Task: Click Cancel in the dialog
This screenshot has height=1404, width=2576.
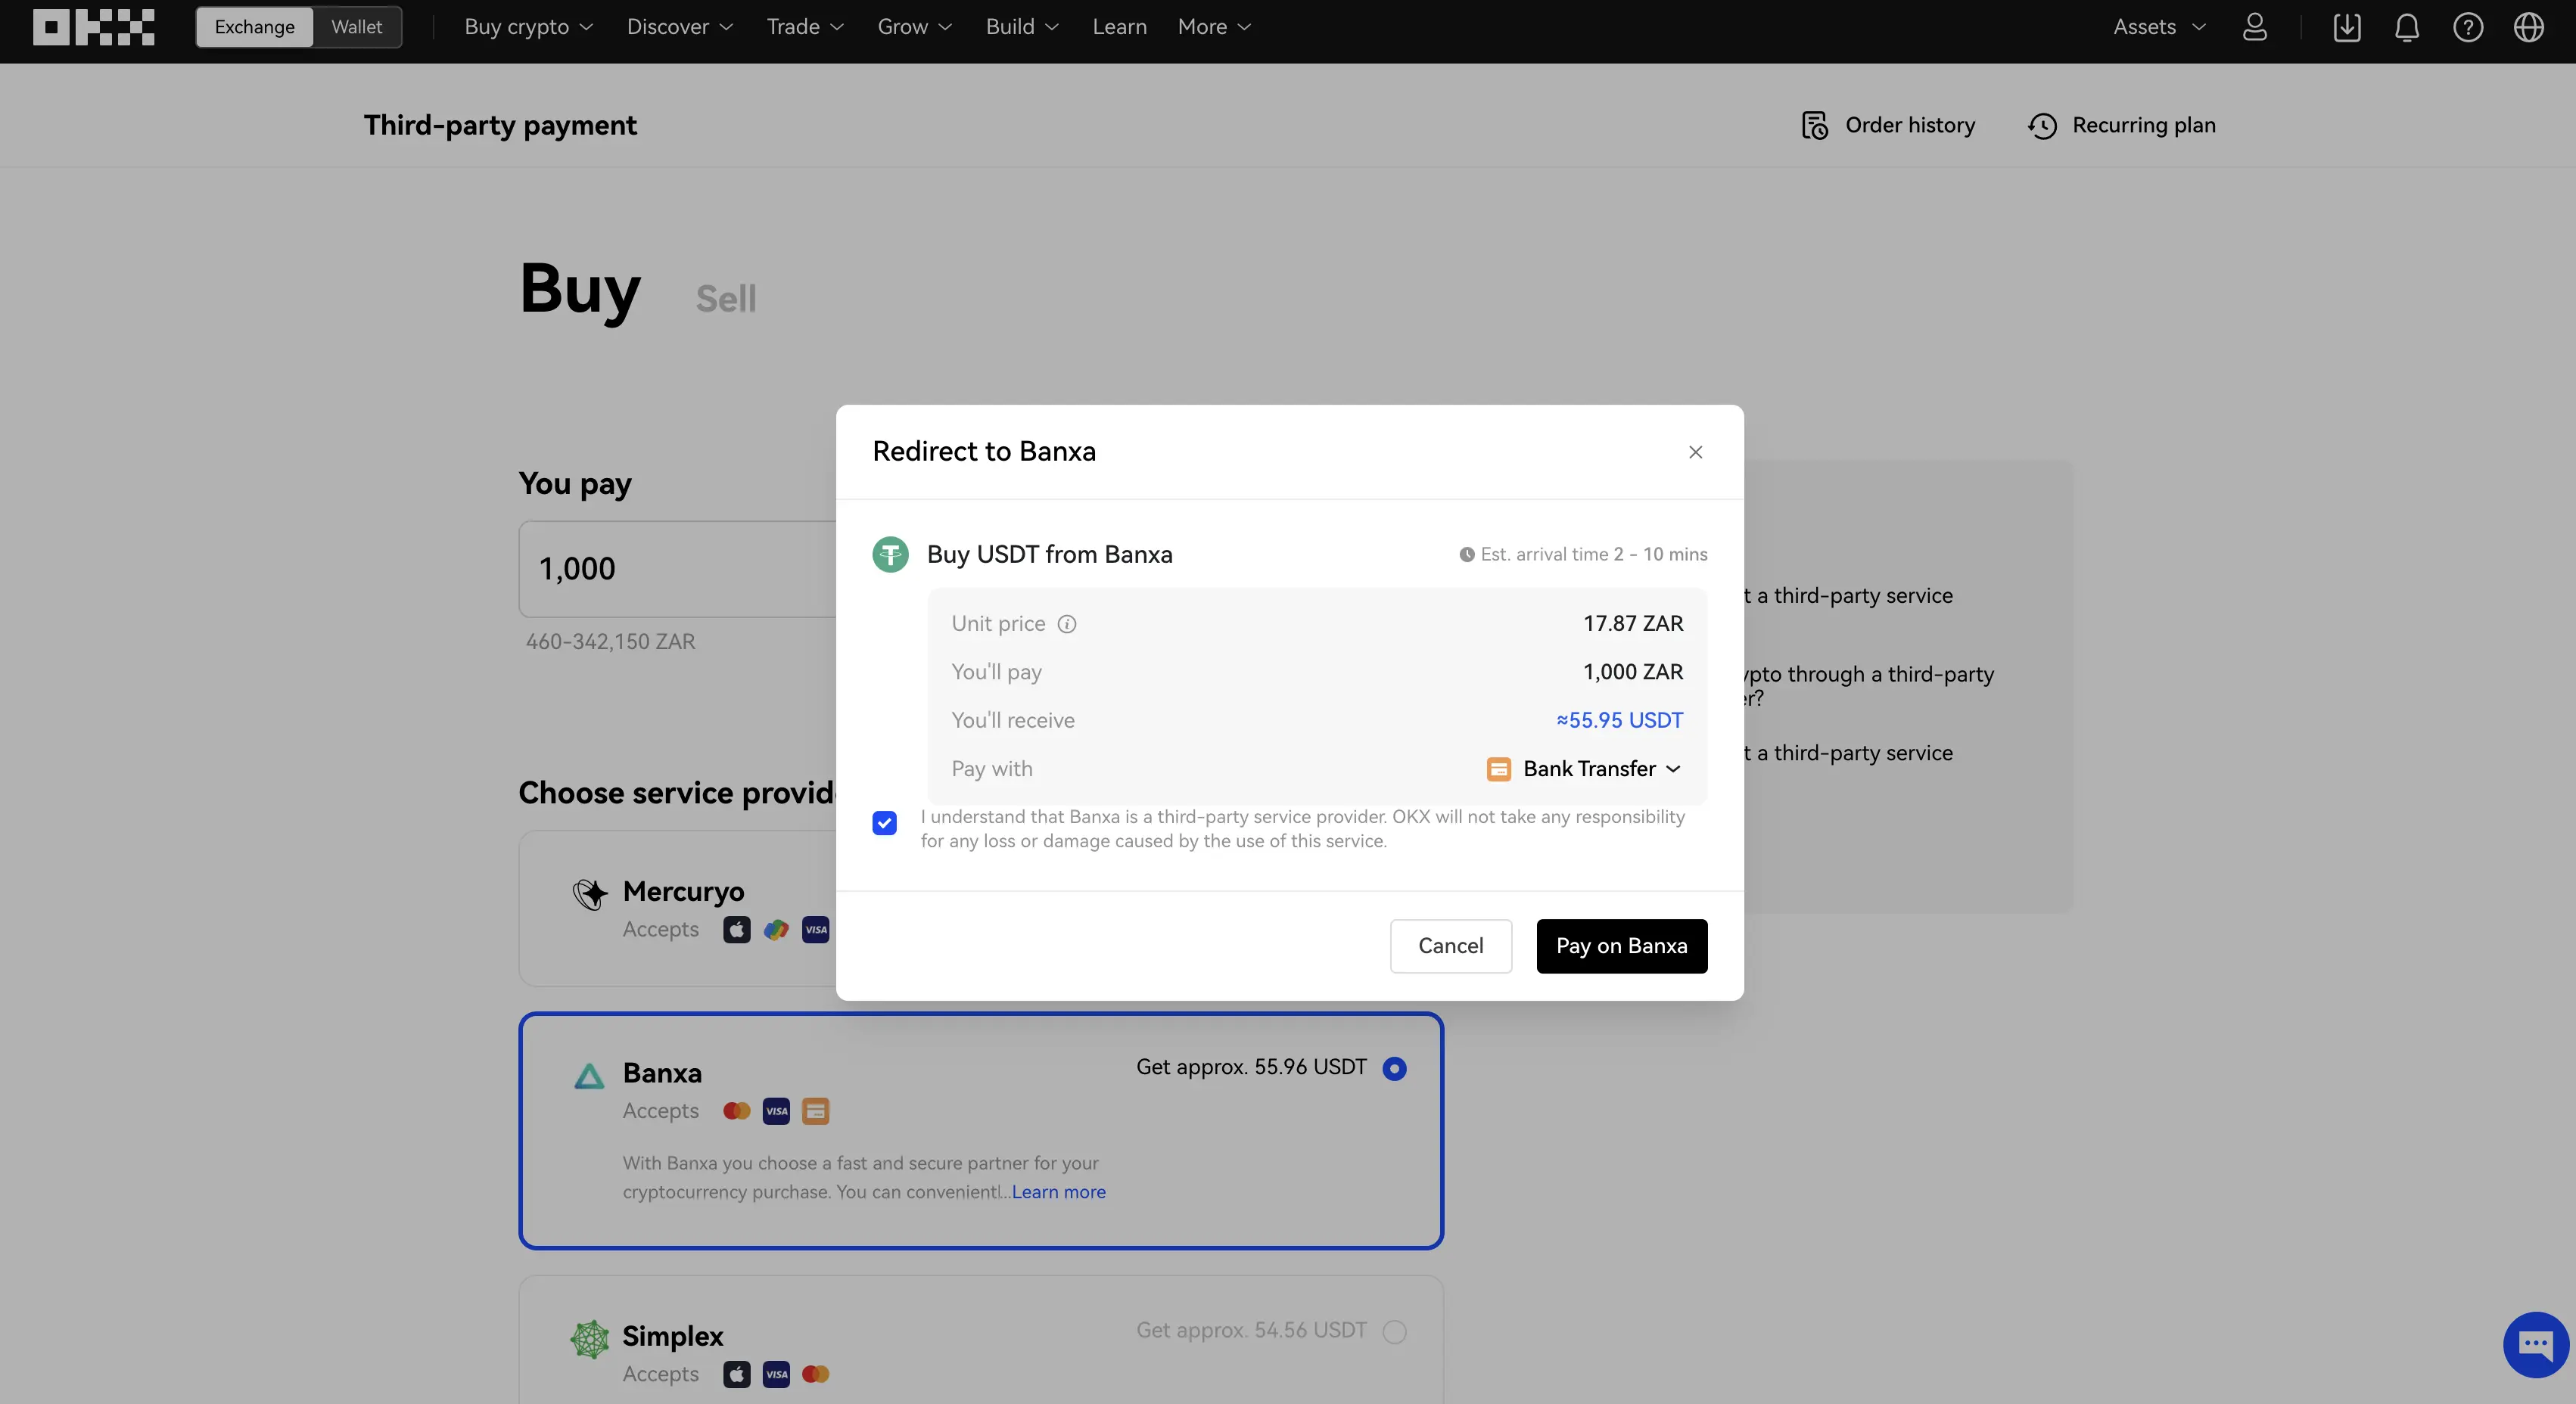Action: tap(1450, 946)
